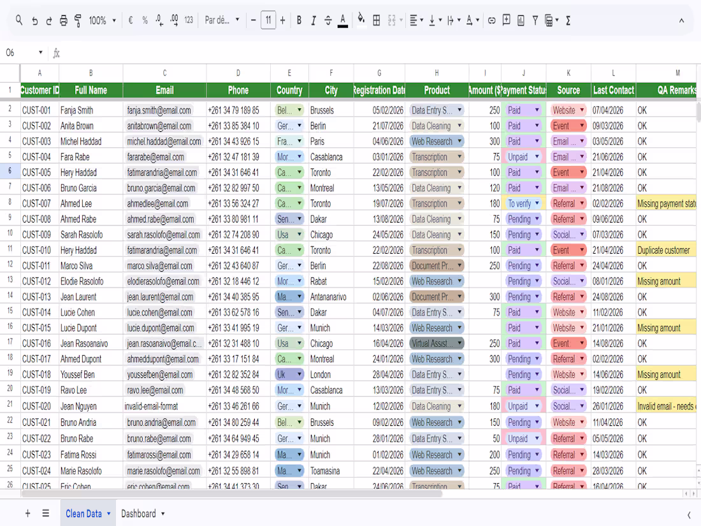This screenshot has height=526, width=701.
Task: Toggle strikethrough formatting
Action: (328, 20)
